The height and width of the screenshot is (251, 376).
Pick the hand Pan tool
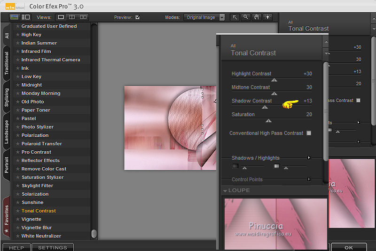[257, 17]
